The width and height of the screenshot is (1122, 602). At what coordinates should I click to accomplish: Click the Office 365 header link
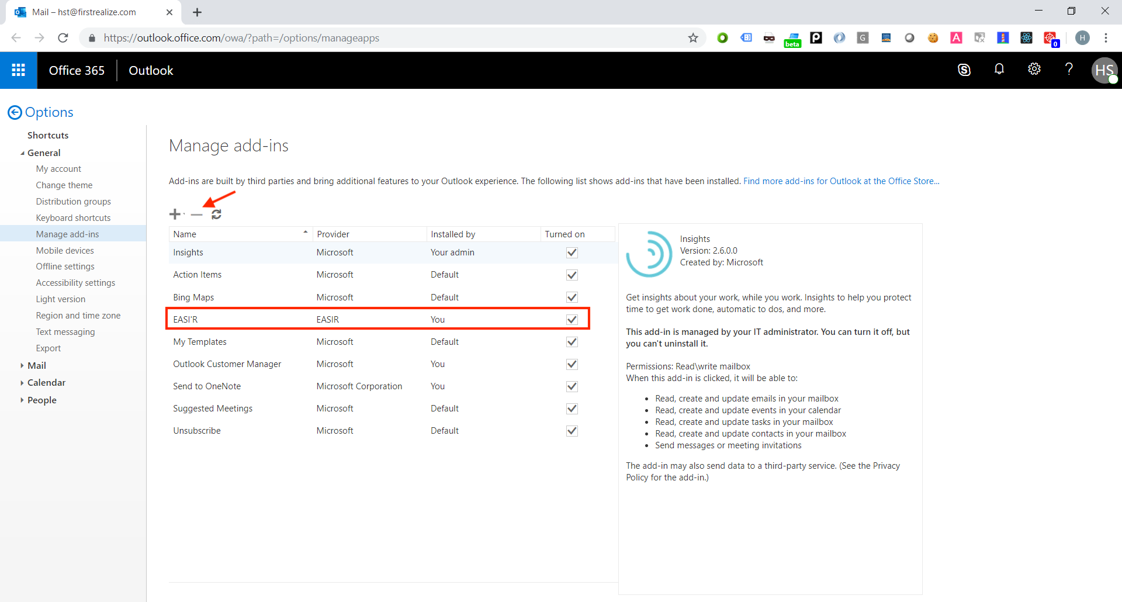coord(77,70)
